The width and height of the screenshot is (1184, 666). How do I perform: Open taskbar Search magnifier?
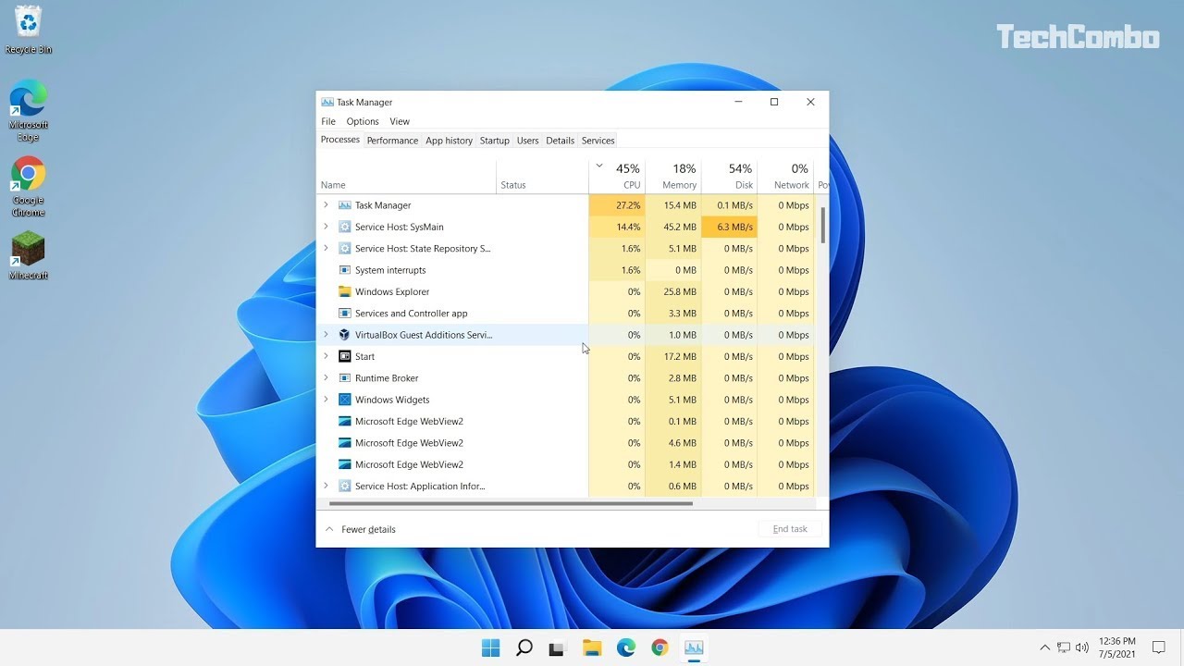click(524, 647)
